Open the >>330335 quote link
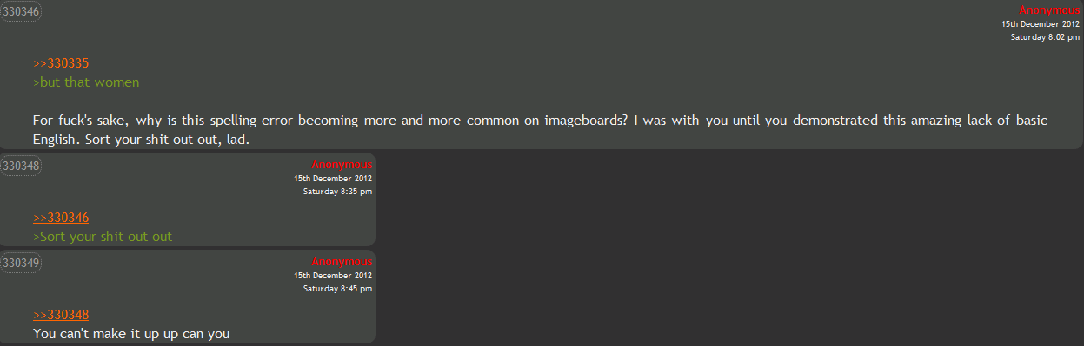 [61, 63]
